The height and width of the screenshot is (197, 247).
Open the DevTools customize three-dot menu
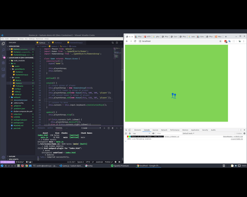point(241,130)
